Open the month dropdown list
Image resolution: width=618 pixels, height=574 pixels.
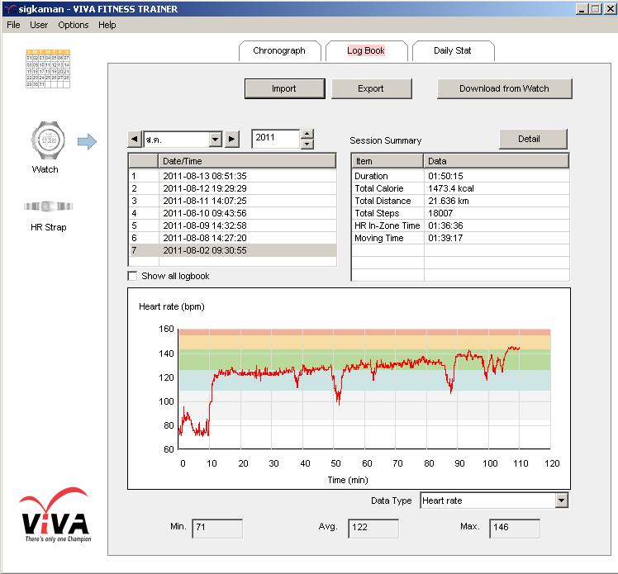(x=216, y=140)
